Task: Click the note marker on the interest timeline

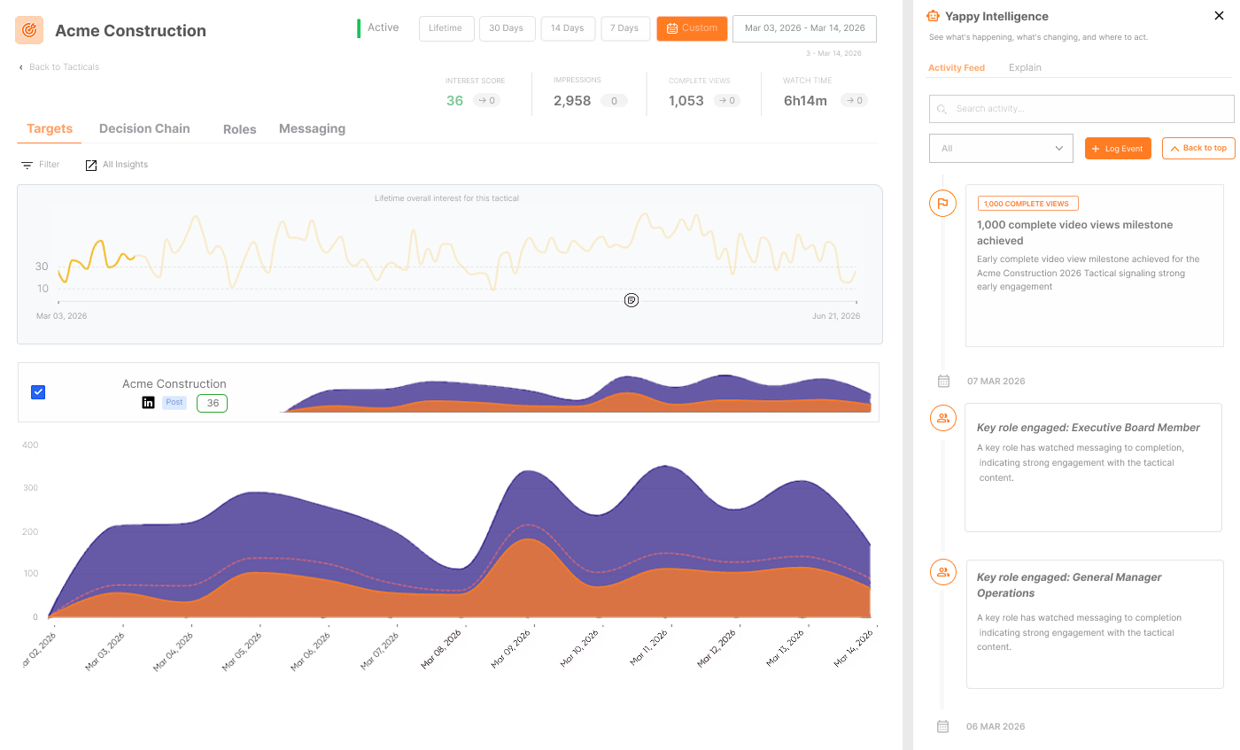Action: 632,300
